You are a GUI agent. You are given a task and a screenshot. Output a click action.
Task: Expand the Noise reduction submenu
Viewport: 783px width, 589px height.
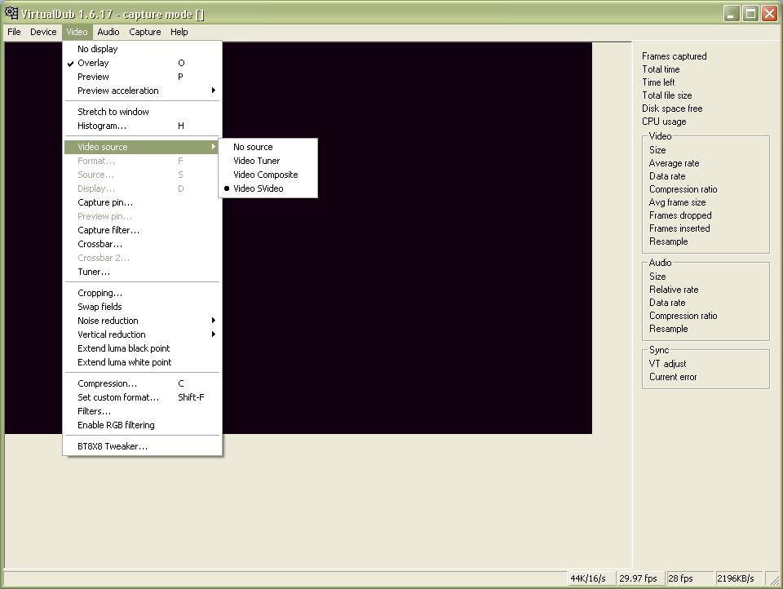tap(142, 321)
